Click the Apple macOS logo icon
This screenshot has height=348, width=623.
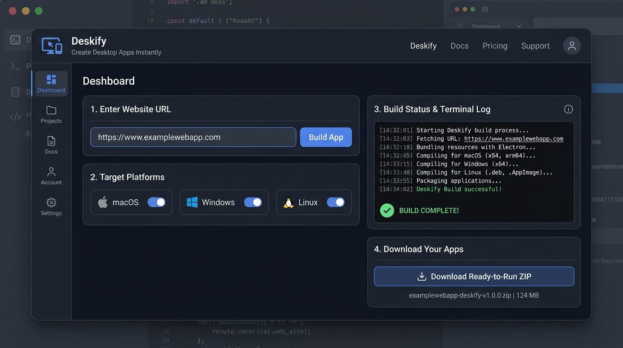pyautogui.click(x=103, y=202)
